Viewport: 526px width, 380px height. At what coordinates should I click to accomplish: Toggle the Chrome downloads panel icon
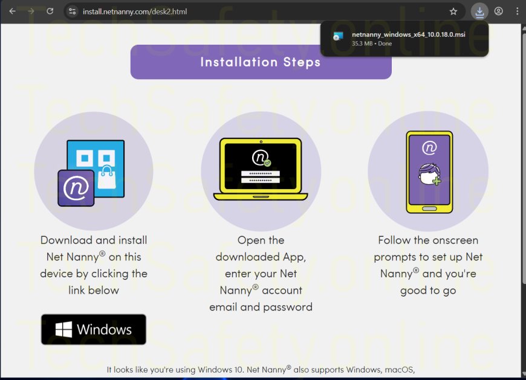point(479,11)
